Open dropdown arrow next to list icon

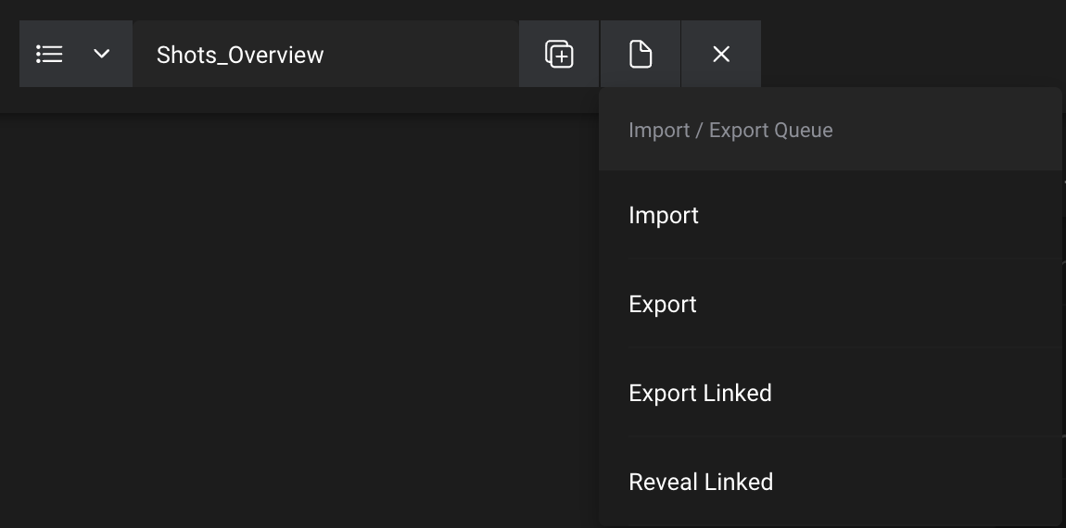102,55
